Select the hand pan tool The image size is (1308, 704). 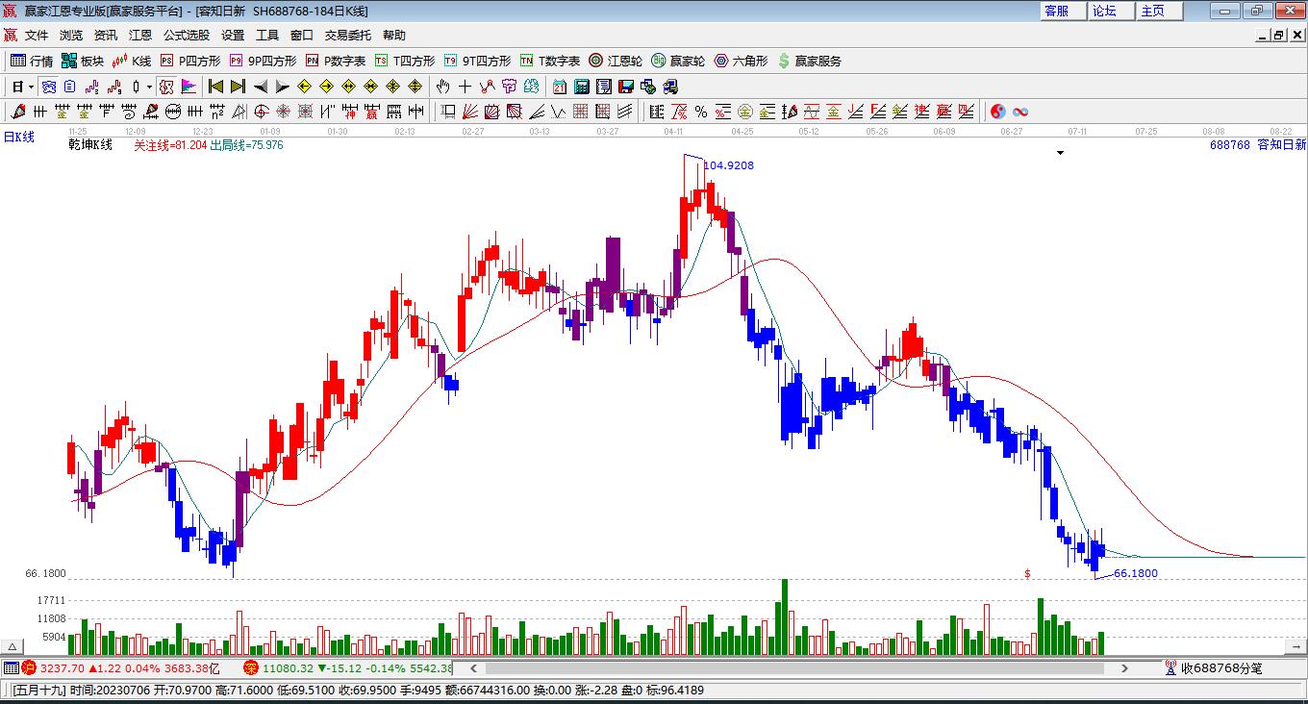point(442,87)
